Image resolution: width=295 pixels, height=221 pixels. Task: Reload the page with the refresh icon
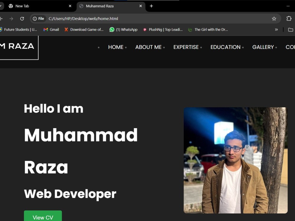tap(22, 19)
